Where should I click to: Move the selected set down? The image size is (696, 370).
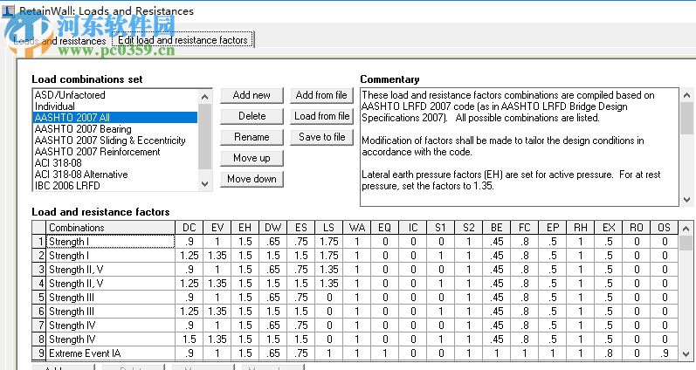(x=252, y=179)
